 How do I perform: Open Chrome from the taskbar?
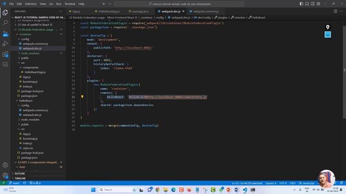pyautogui.click(x=157, y=190)
